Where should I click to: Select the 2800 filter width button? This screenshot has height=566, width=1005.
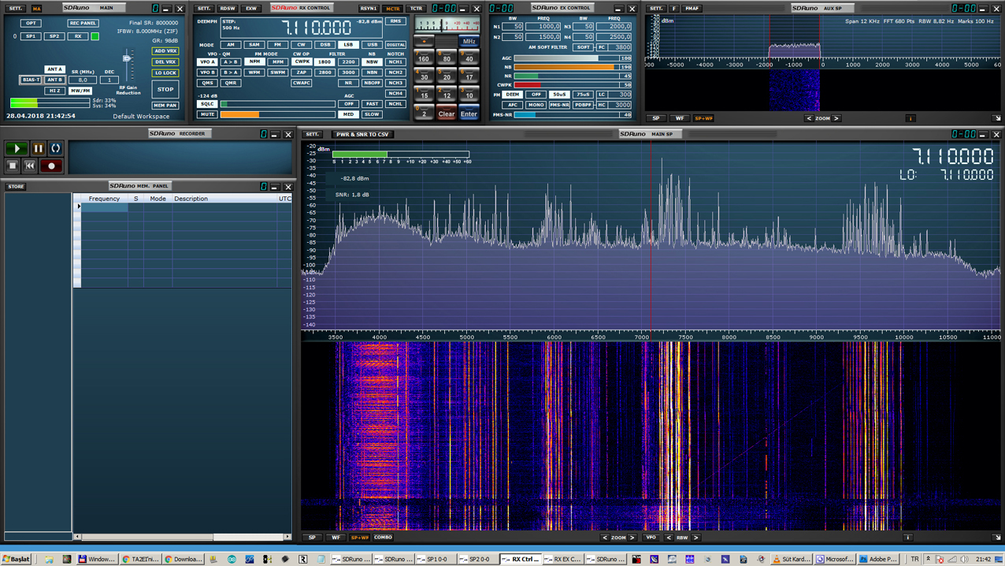tap(324, 73)
